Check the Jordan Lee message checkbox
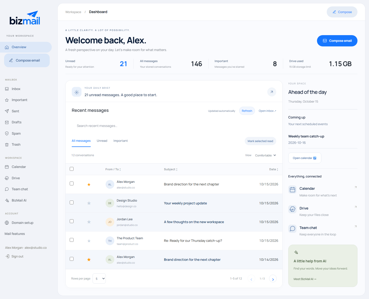This screenshot has height=299, width=369. coord(72,221)
